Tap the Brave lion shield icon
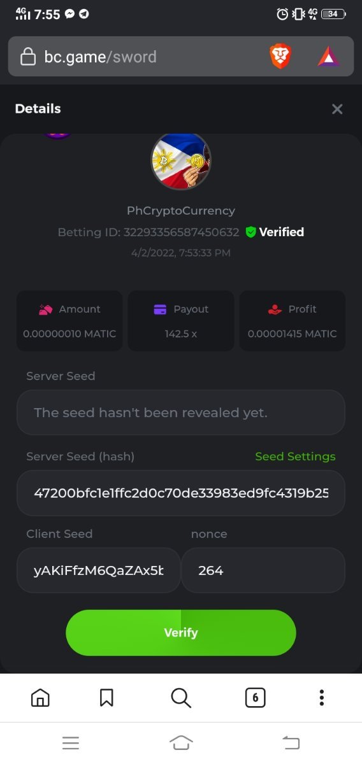This screenshot has width=362, height=764. (280, 57)
